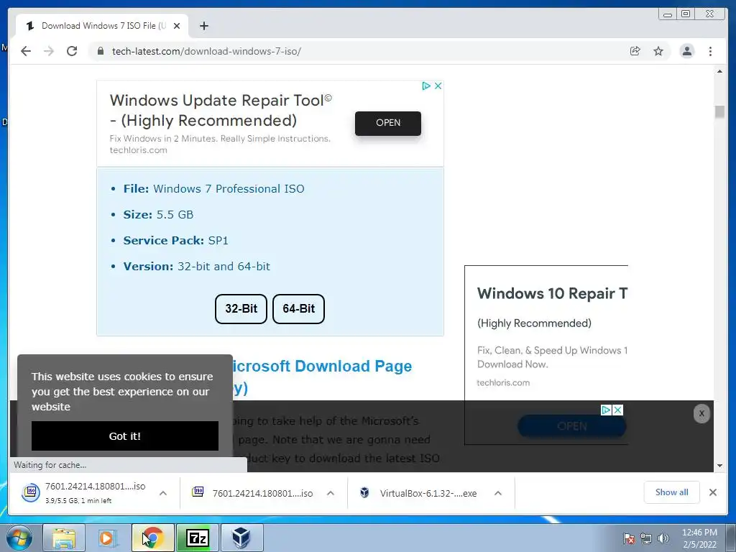Viewport: 736px width, 552px height.
Task: Download the 64-Bit ISO
Action: 298,309
